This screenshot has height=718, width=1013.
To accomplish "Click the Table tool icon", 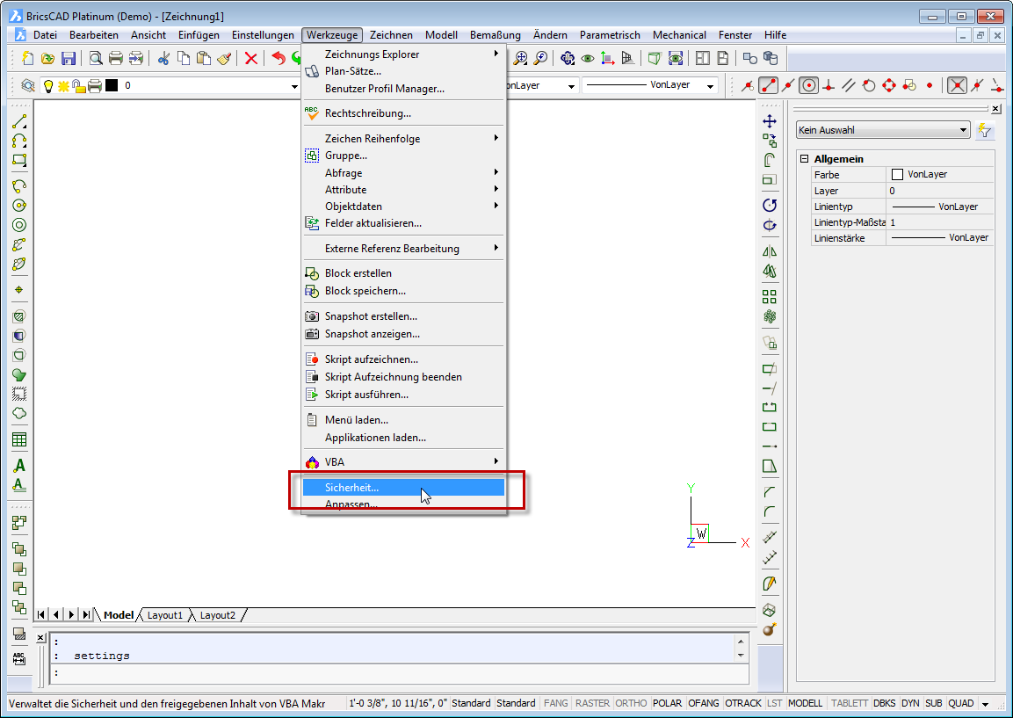I will 18,439.
